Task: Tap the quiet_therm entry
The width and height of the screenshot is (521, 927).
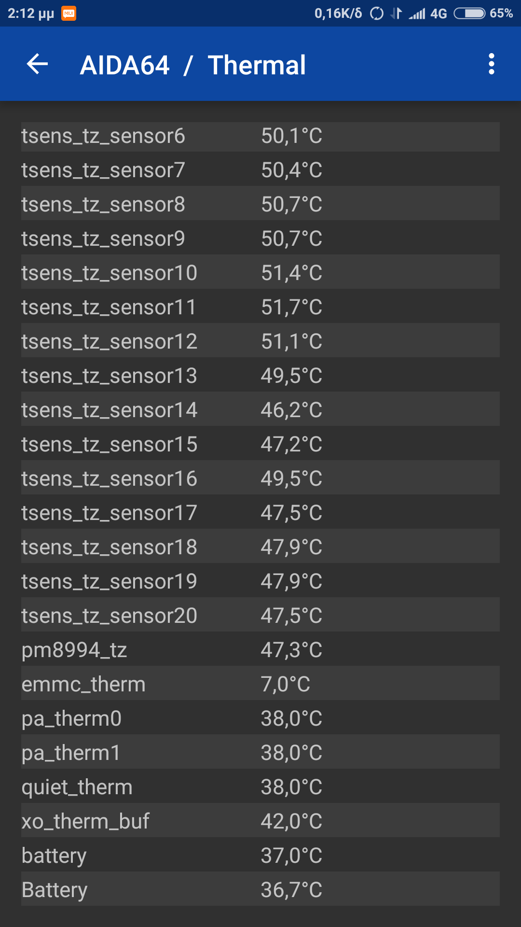Action: tap(260, 787)
